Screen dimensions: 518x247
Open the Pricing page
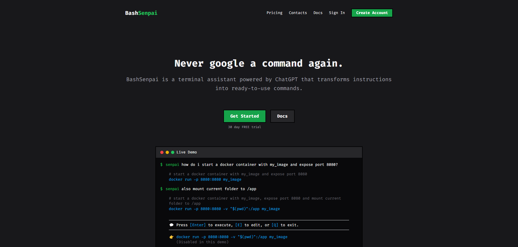[x=274, y=13]
